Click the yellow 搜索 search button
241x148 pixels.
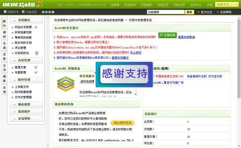(189, 12)
